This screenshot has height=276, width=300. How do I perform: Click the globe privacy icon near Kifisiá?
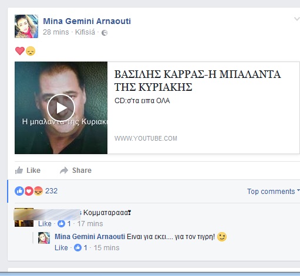coord(105,33)
